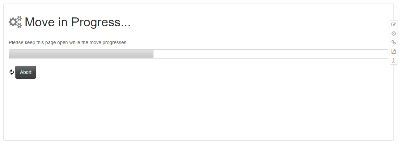Click the spinning refresh icon beside Abort

(12, 72)
